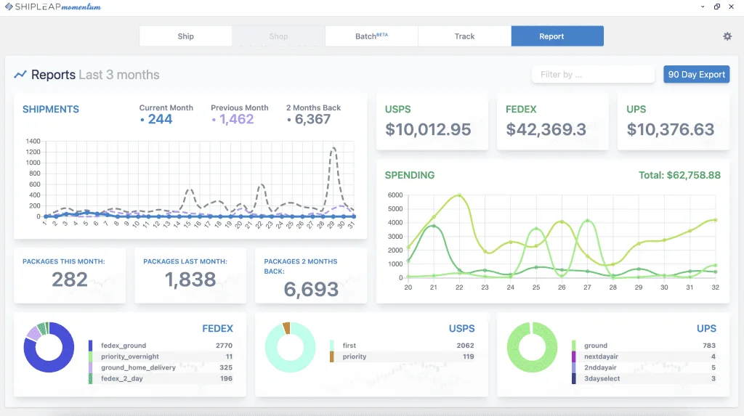Click the FEDEX $42,369.3 spending card

coord(553,121)
